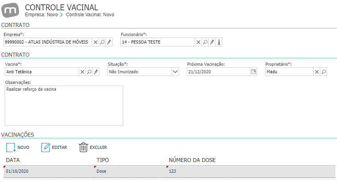Clear the Empresa field with X icon
337x183 pixels.
click(95, 42)
